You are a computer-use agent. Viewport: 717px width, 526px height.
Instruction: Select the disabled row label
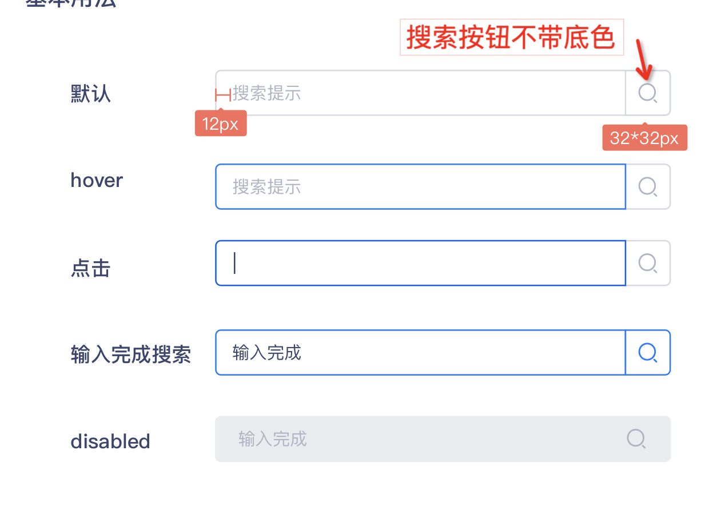[x=110, y=440]
